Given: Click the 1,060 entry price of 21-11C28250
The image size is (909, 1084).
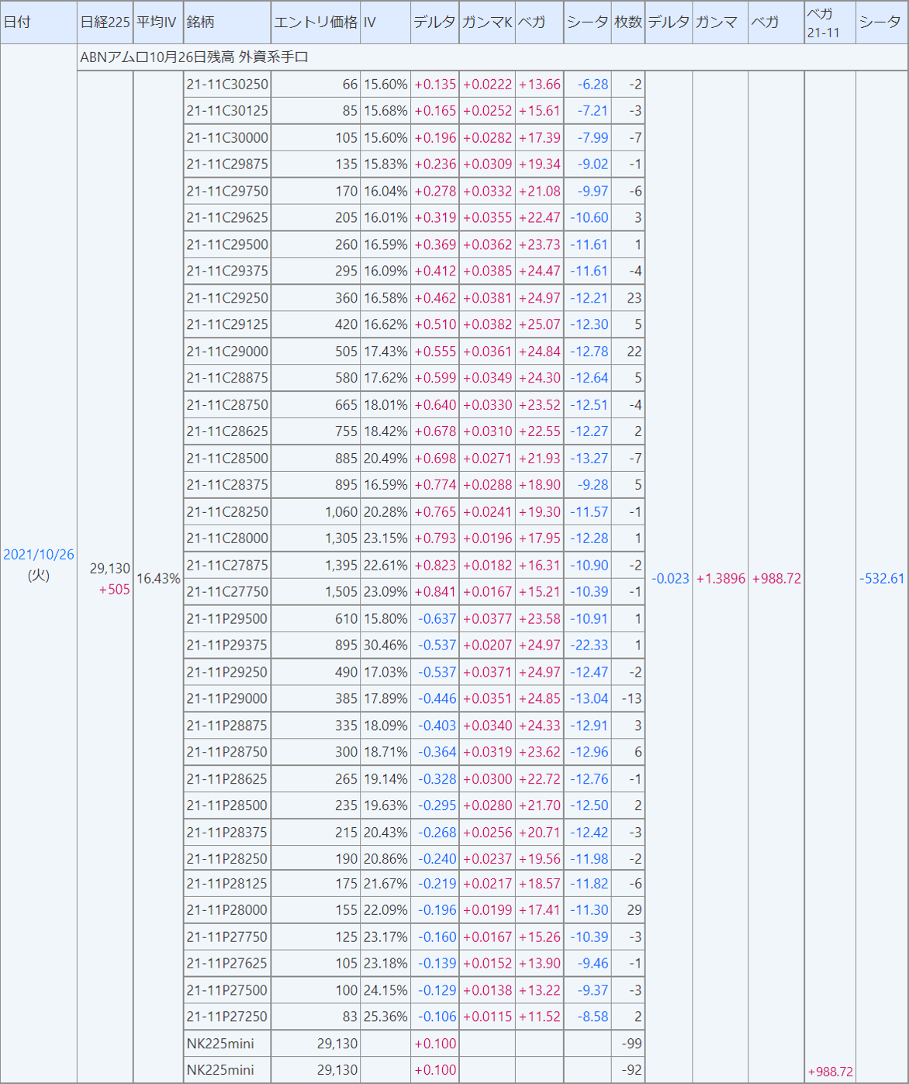Looking at the screenshot, I should (341, 513).
